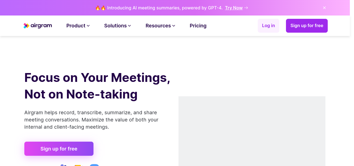This screenshot has width=354, height=166.
Task: Open the Resources menu label
Action: click(158, 26)
